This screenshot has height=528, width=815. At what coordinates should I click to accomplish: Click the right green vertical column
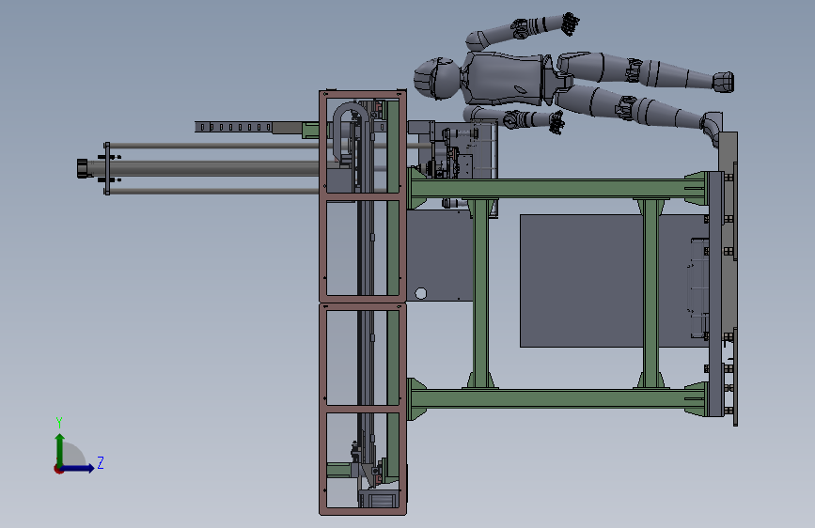[x=650, y=294]
